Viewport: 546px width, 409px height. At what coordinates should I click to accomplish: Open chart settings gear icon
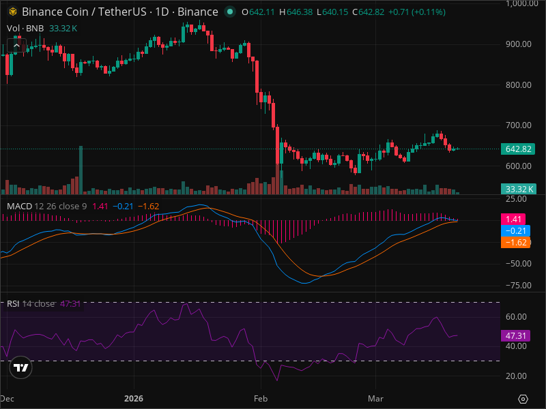click(x=523, y=399)
